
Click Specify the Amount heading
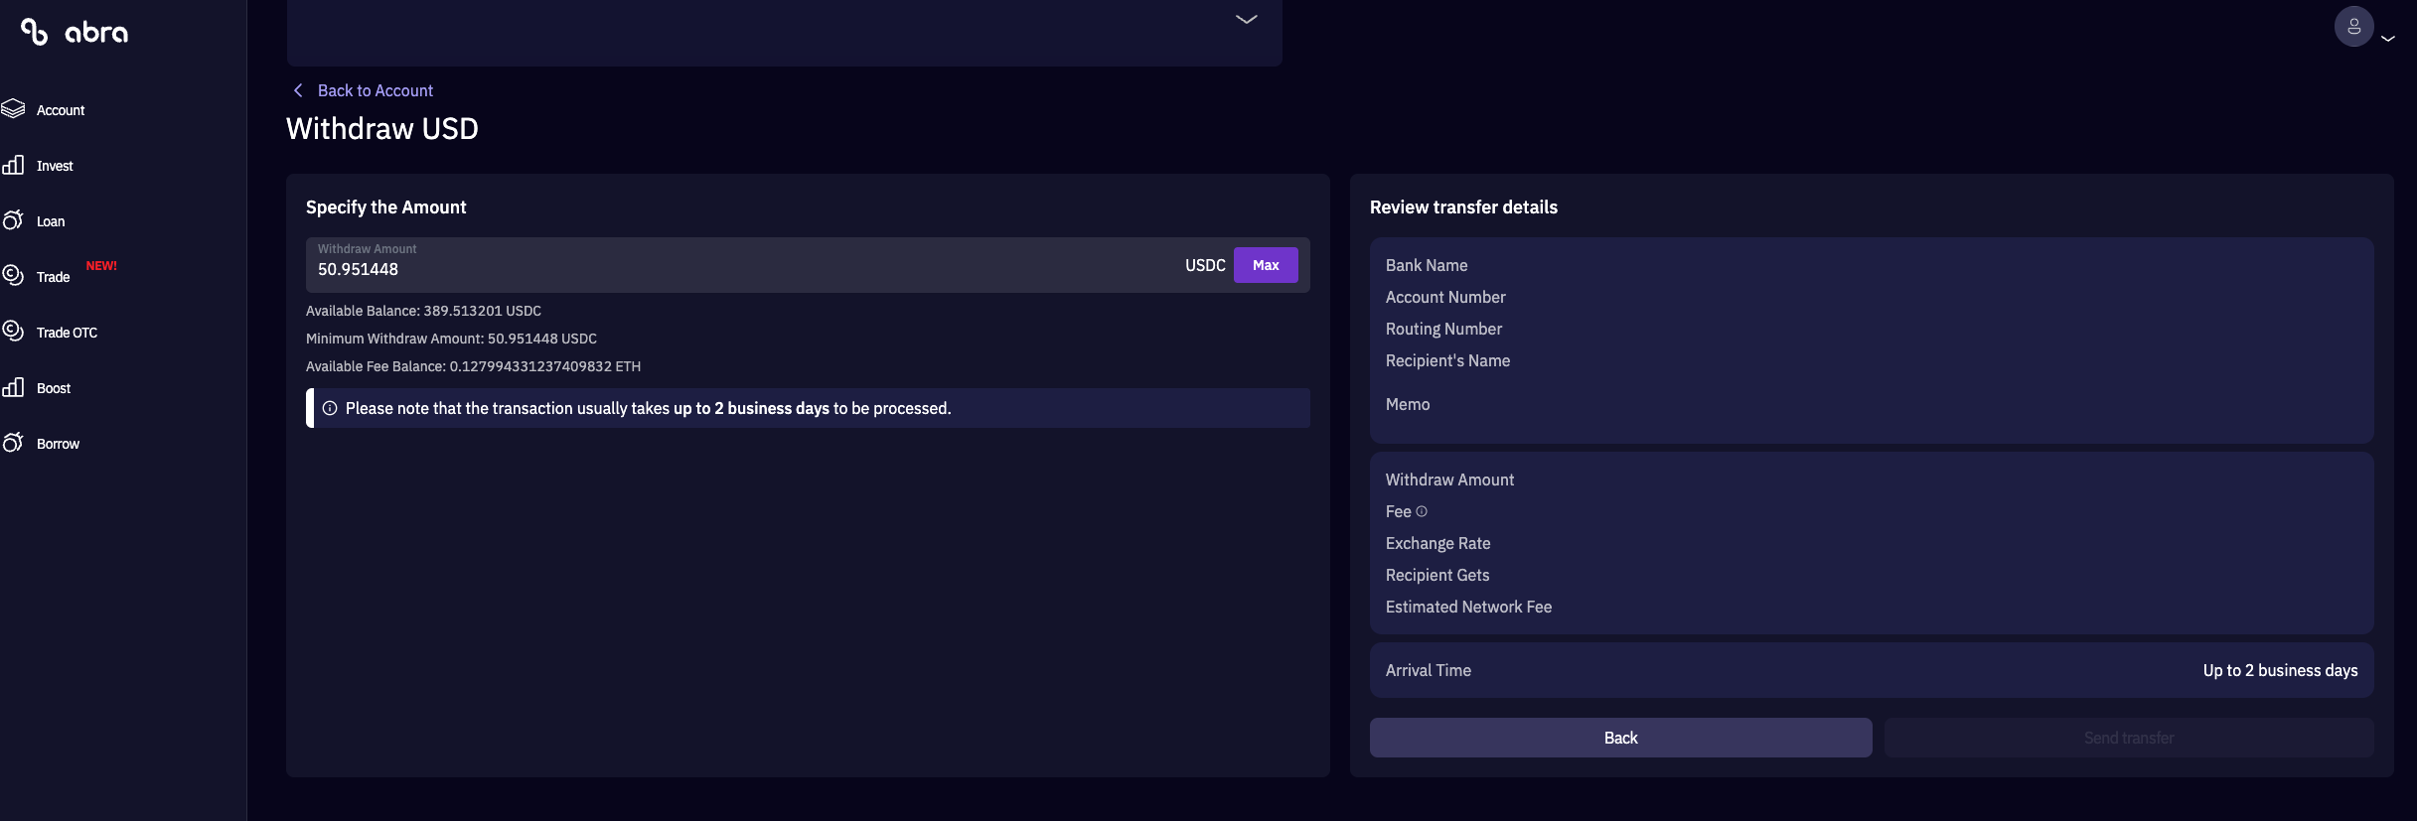[x=385, y=207]
